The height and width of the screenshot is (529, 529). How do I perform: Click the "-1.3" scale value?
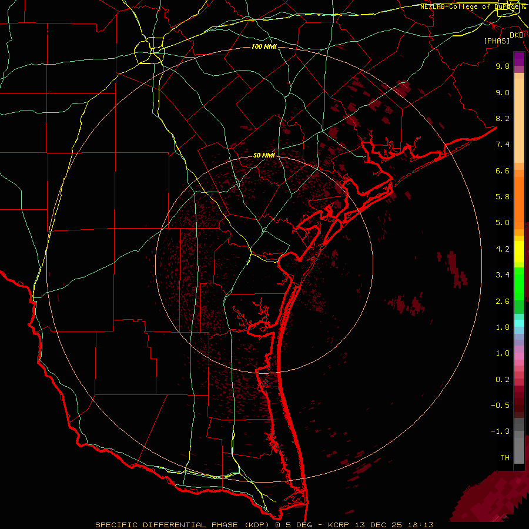point(500,431)
